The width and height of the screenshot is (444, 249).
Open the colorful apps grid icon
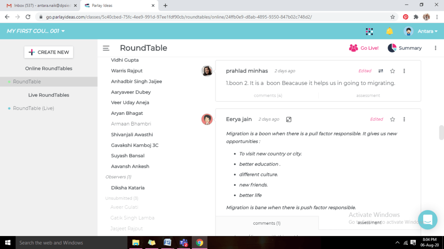(369, 31)
